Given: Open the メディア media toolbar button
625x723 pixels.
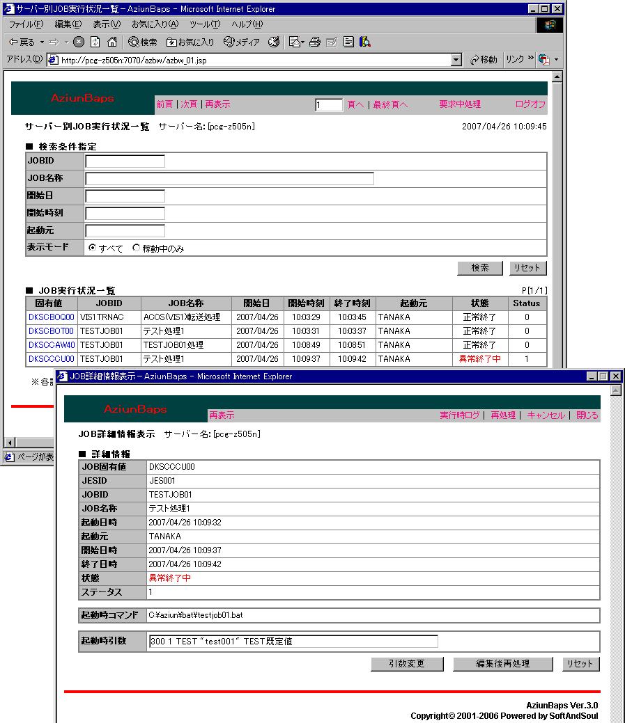Looking at the screenshot, I should (241, 42).
